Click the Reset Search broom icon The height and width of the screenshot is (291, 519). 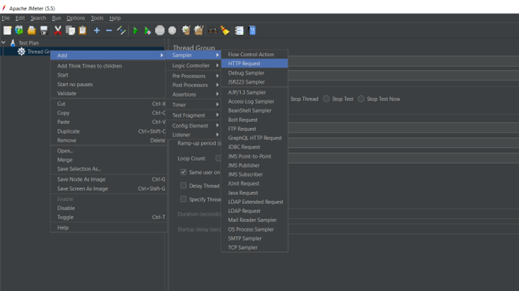click(x=225, y=30)
